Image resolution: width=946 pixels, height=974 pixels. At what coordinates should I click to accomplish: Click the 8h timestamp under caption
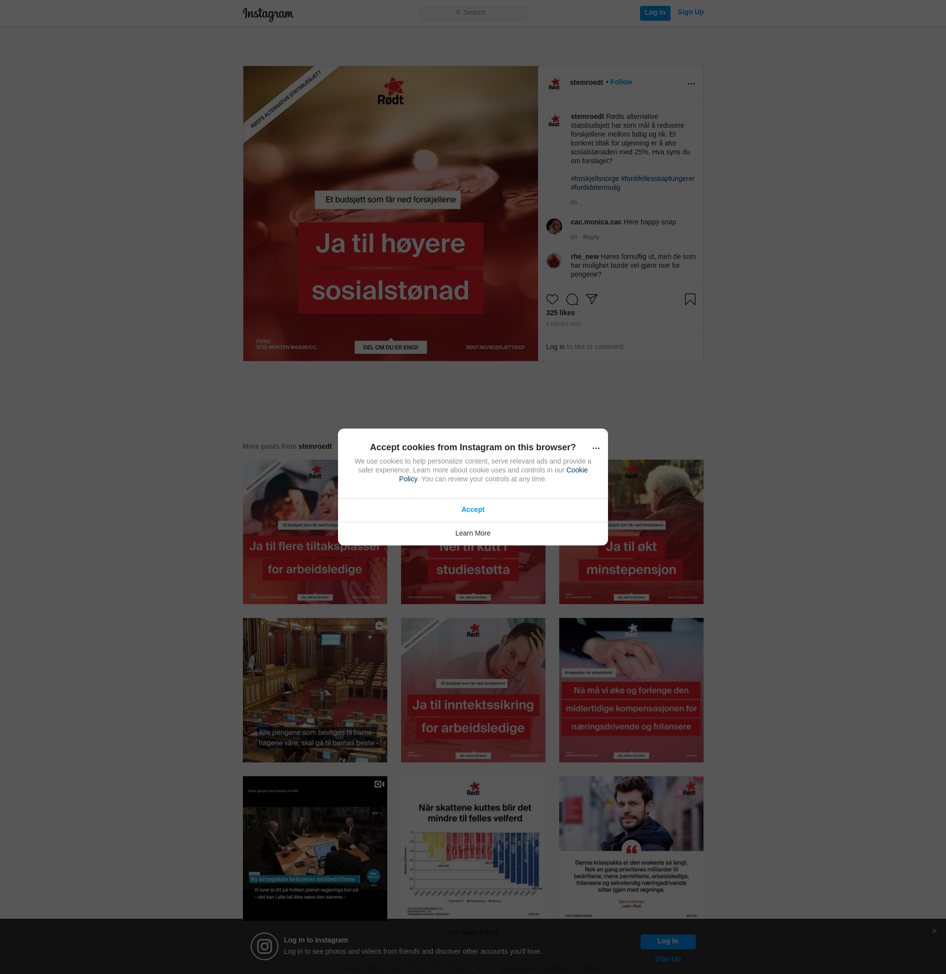pyautogui.click(x=574, y=203)
